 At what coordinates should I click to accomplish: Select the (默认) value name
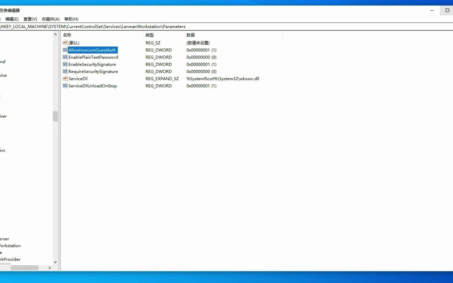pyautogui.click(x=74, y=43)
